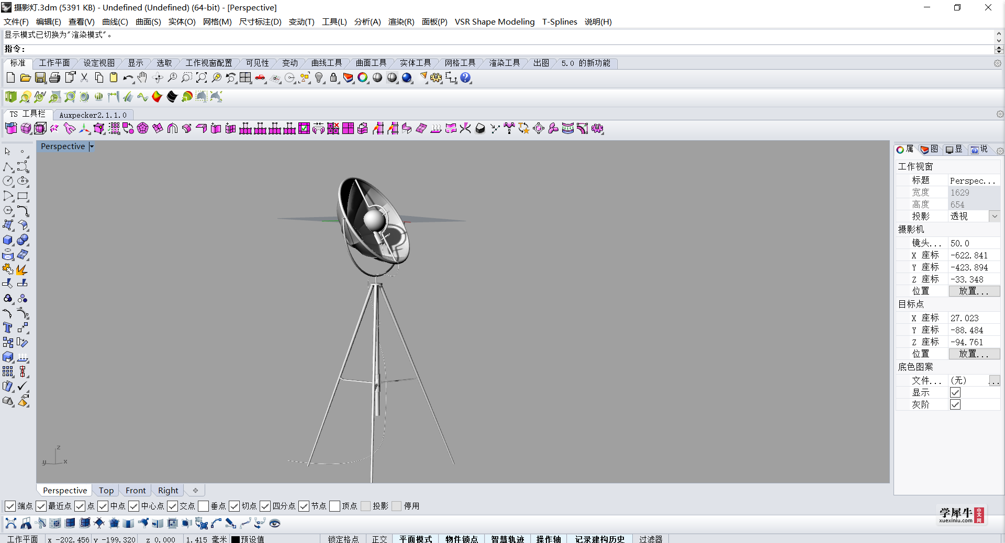Click the Print icon in standard toolbar
The height and width of the screenshot is (543, 1005).
54,78
